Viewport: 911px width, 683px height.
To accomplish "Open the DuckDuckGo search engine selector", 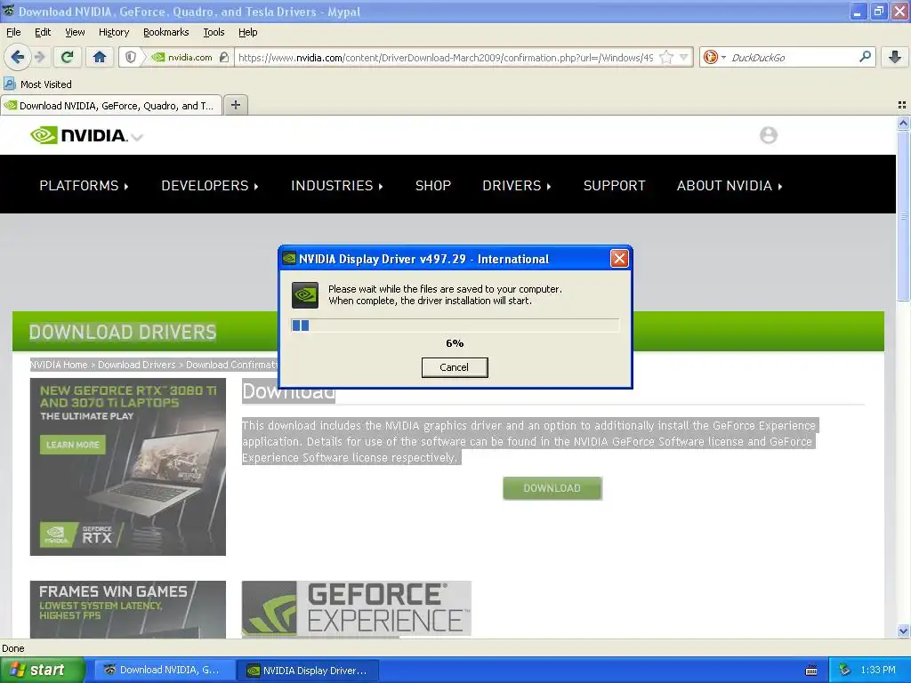I will 714,57.
